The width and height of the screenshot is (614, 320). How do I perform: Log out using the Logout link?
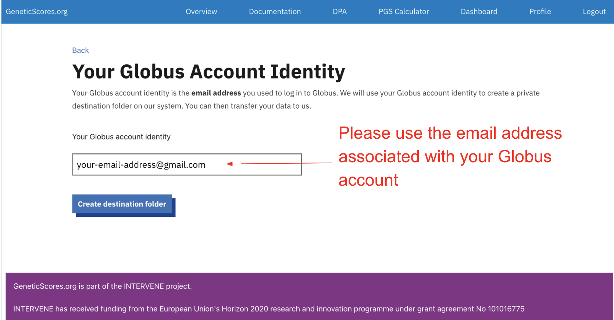(x=594, y=11)
